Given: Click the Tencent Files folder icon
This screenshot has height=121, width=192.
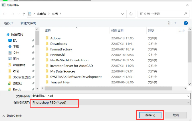Looking at the screenshot, I should 47,82.
